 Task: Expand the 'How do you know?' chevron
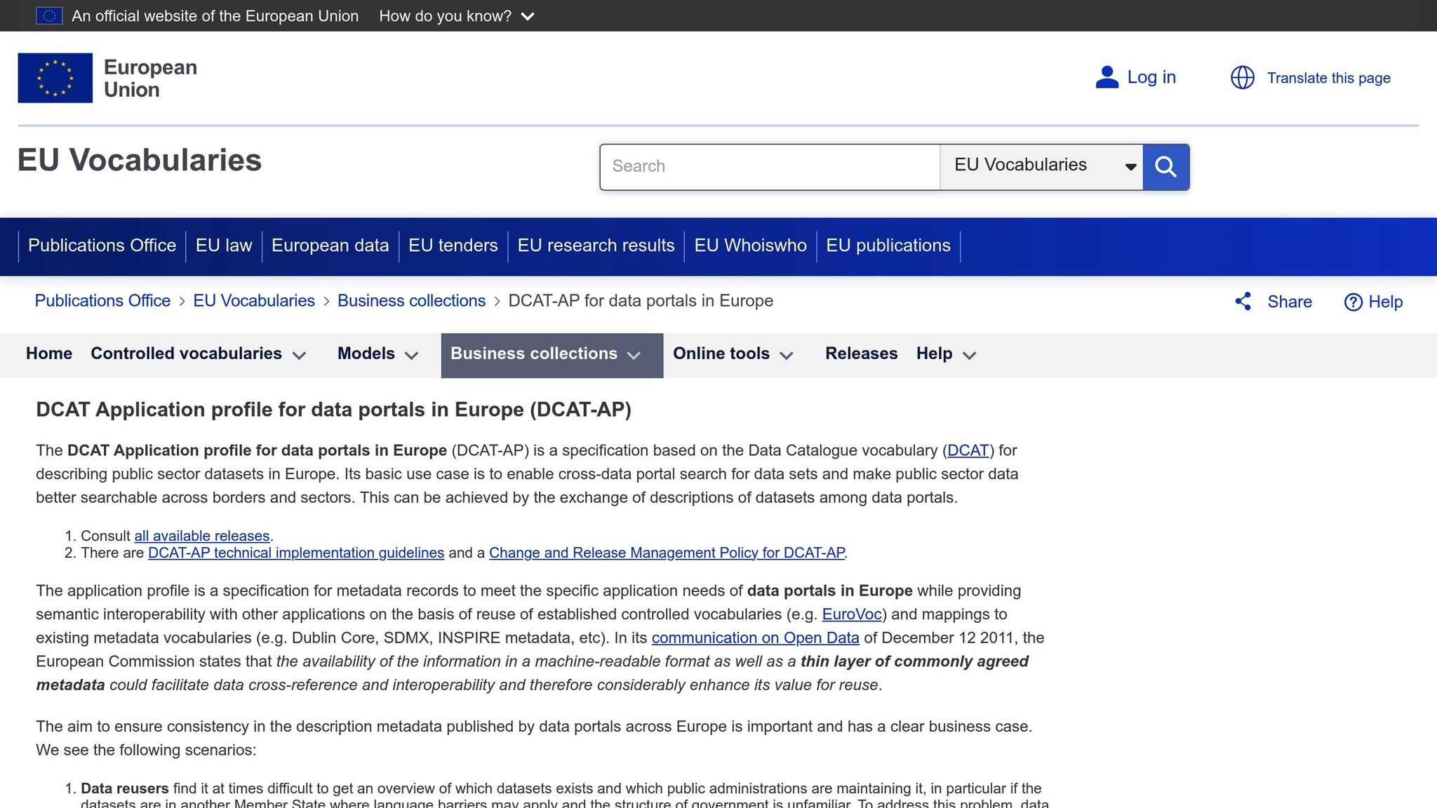528,16
